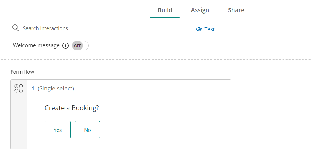Viewport: 311px width, 154px height.
Task: Click the Welcome message label
Action: (x=36, y=45)
